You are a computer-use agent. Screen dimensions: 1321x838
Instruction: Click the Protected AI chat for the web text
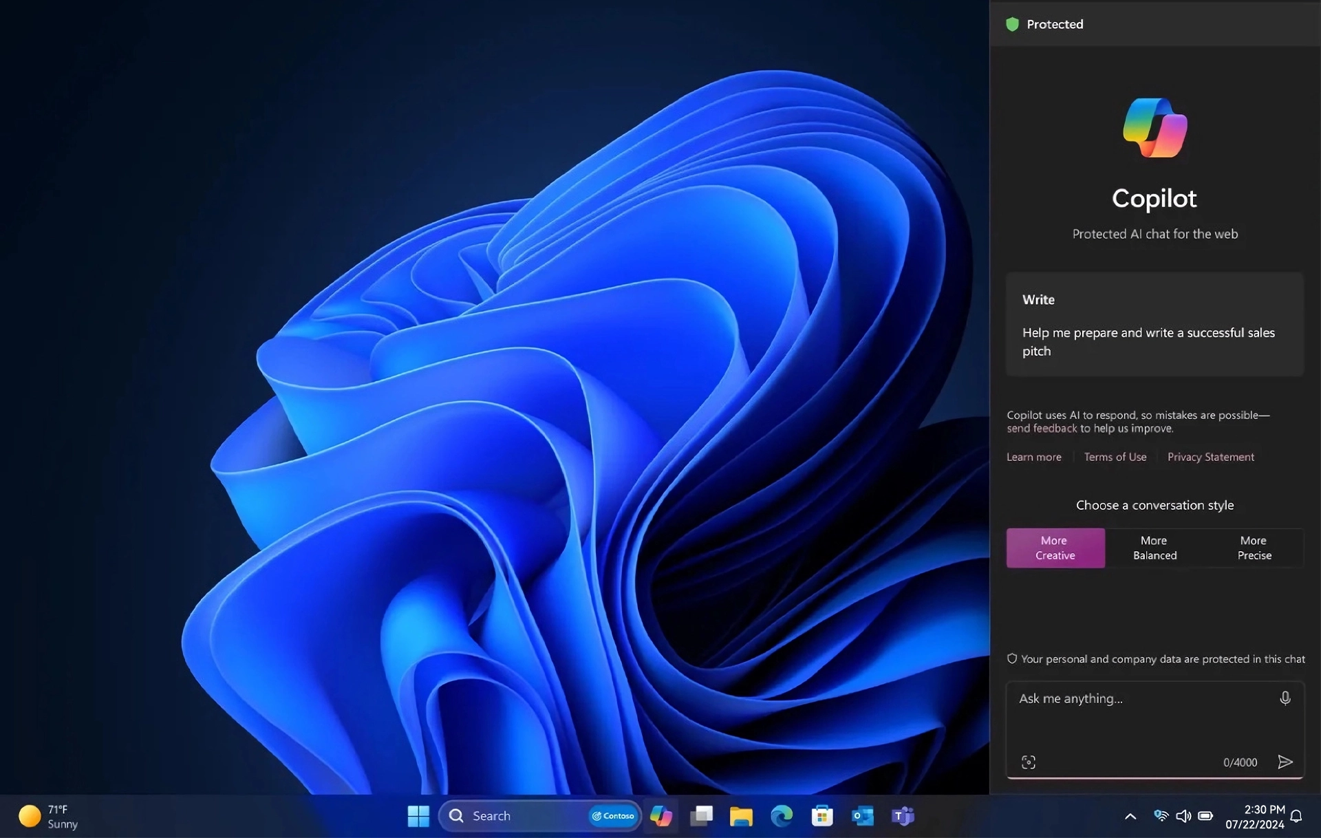(1154, 234)
